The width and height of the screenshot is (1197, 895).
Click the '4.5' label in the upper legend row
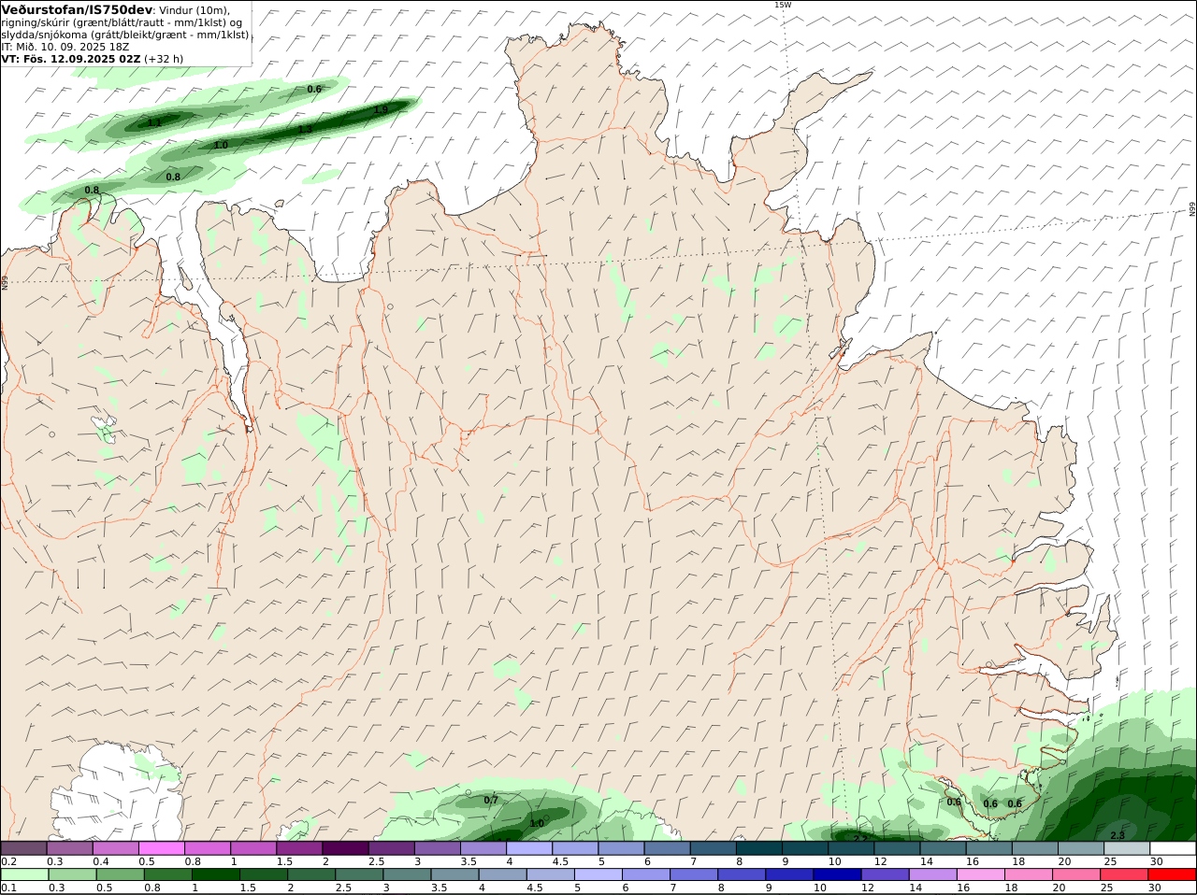(560, 861)
